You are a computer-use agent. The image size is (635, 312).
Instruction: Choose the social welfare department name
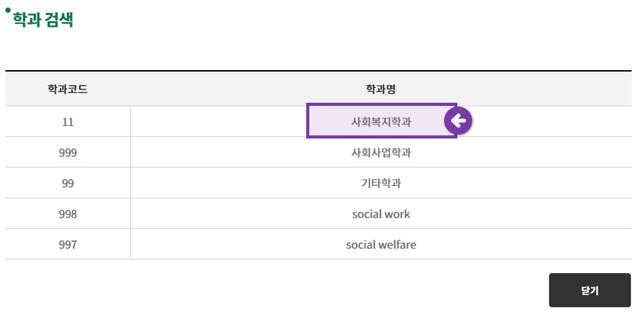(x=381, y=245)
